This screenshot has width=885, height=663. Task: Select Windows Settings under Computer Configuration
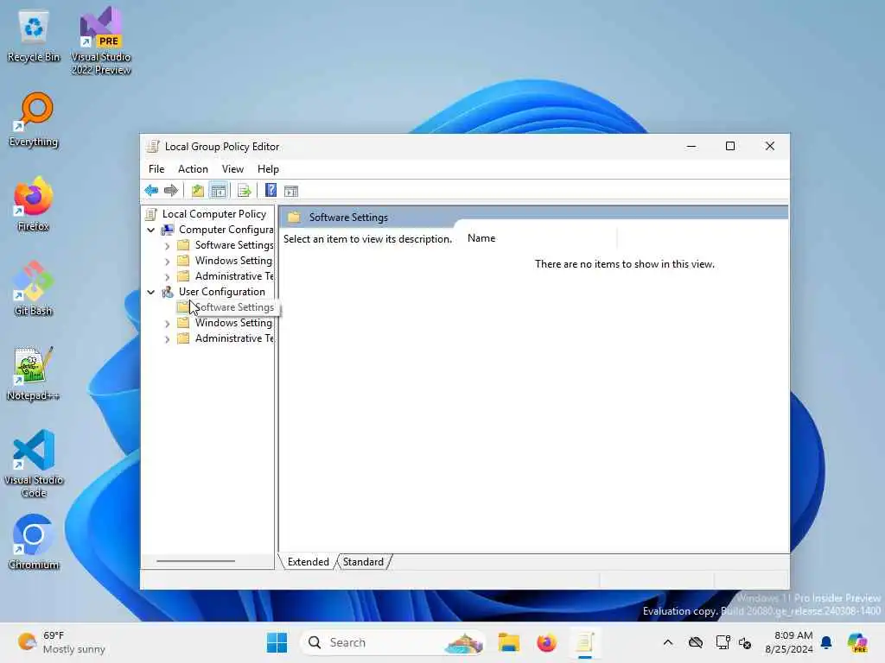(233, 261)
